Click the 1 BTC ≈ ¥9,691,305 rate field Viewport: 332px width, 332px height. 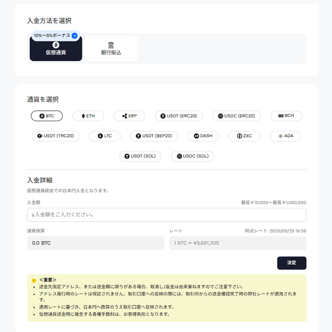click(238, 243)
